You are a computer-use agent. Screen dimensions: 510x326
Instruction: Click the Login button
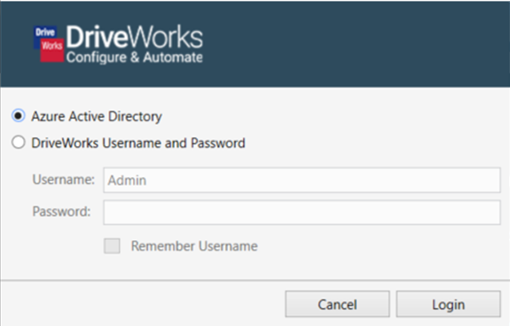(448, 304)
